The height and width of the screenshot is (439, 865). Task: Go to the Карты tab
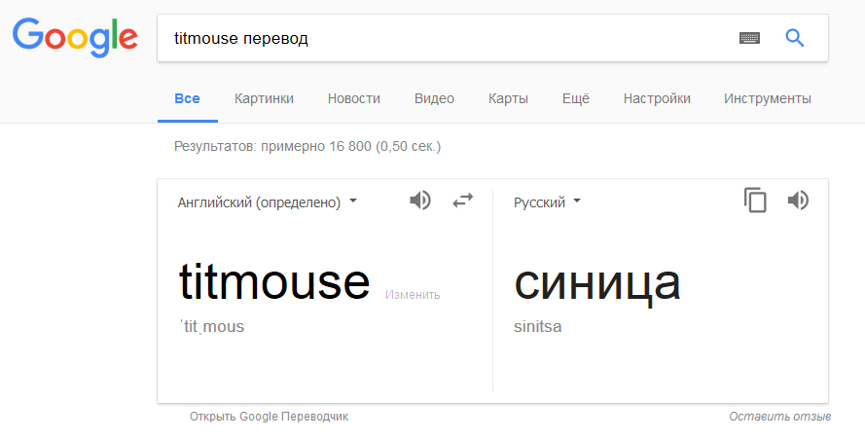(x=508, y=98)
